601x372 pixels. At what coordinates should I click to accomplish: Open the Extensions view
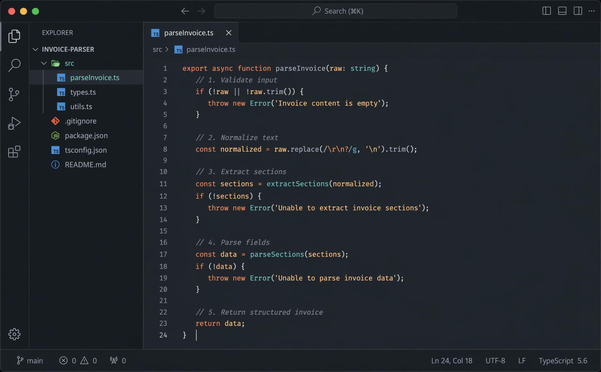click(x=14, y=152)
